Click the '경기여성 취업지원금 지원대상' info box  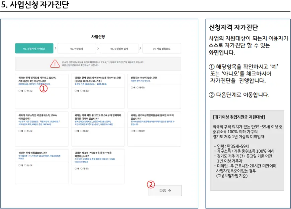coord(247,150)
